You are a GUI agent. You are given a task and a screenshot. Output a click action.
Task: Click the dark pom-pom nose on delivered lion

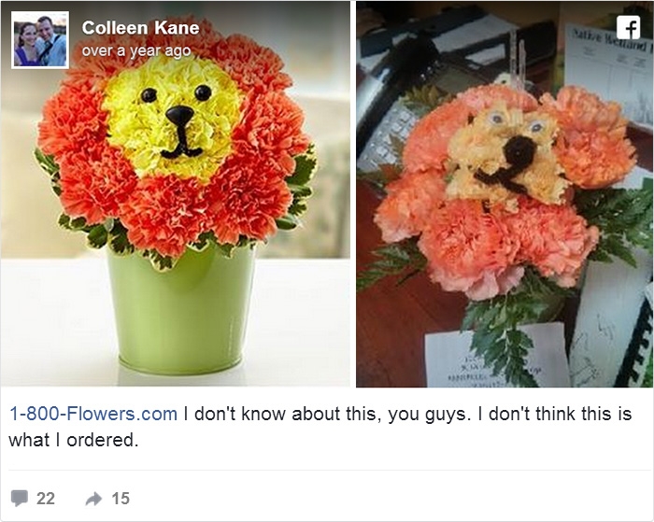(514, 150)
